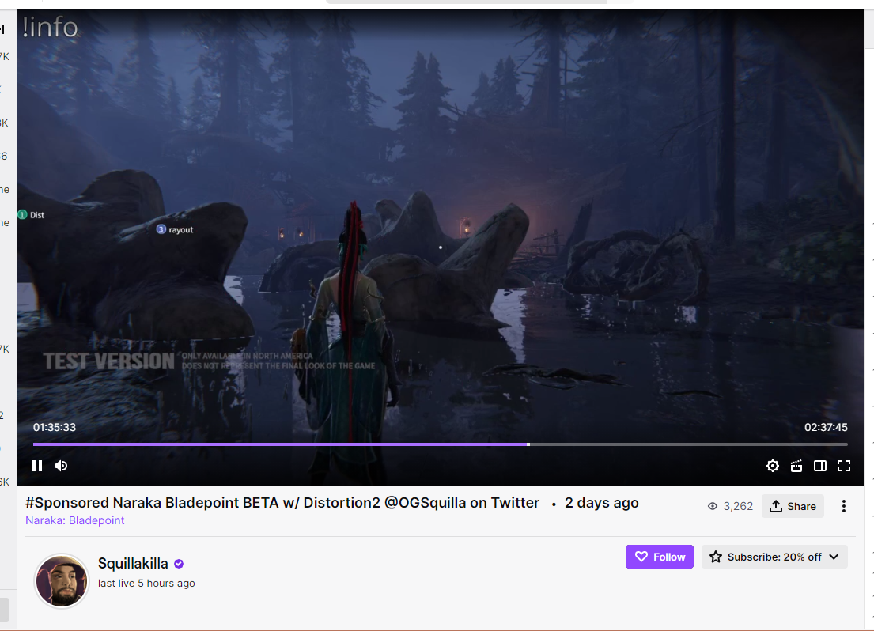Click the star icon on Subscribe button
The height and width of the screenshot is (631, 874).
pos(716,557)
